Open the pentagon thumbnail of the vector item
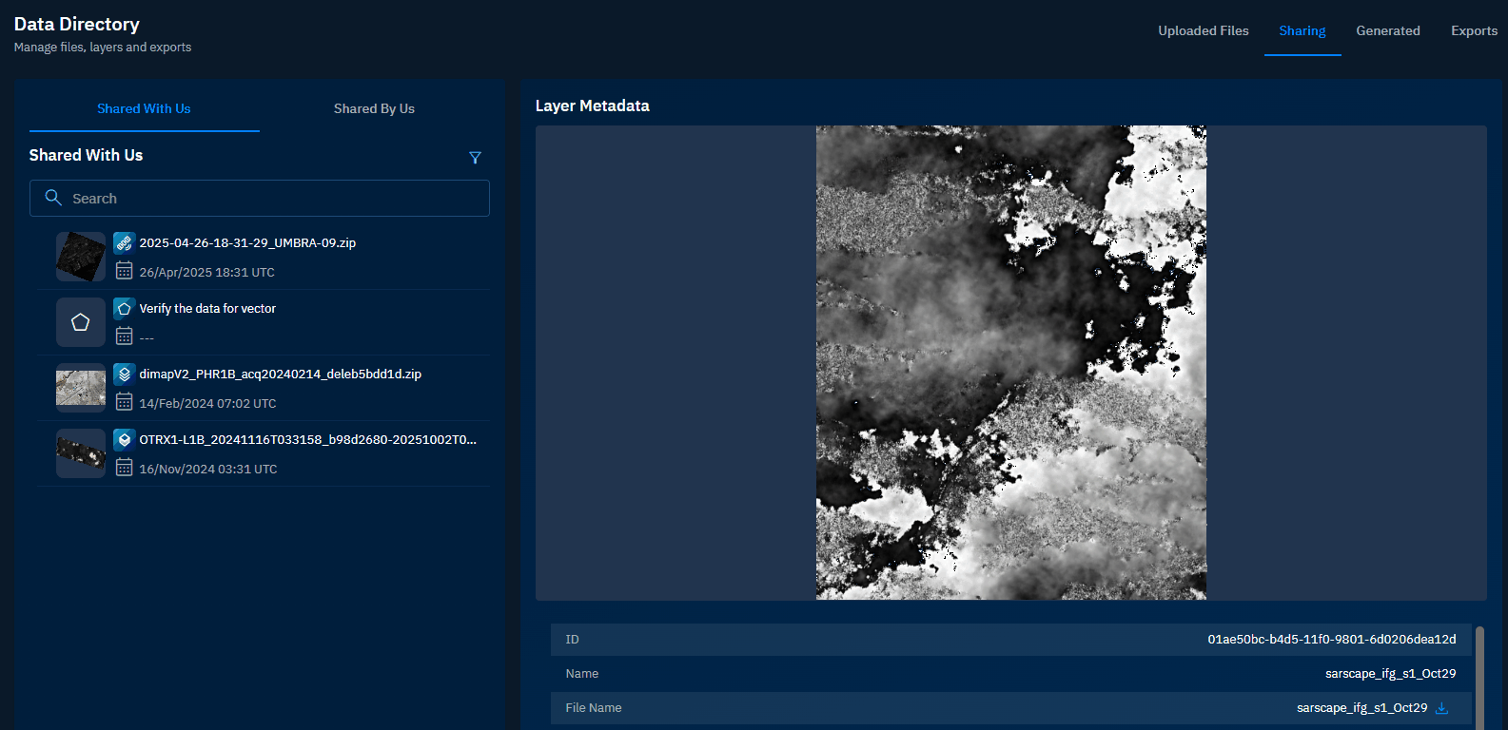 pos(81,322)
